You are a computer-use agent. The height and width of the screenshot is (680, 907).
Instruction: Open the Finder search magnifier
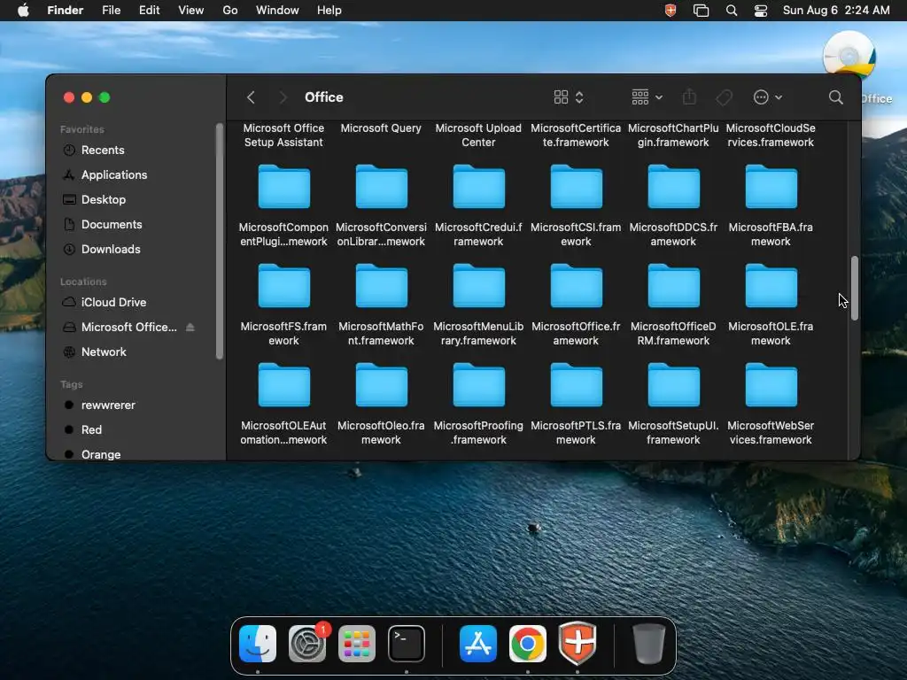835,97
